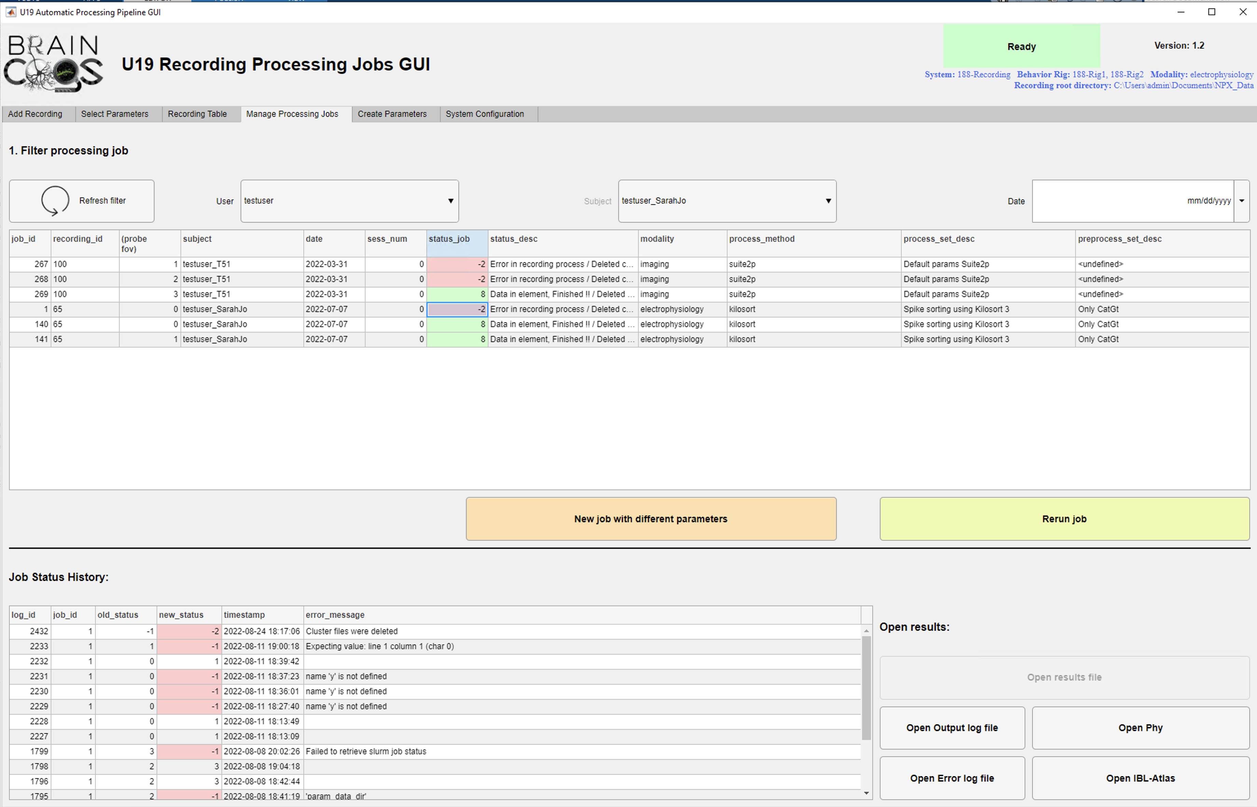Click history scrollbar up arrow
The image size is (1257, 807).
pyautogui.click(x=867, y=631)
